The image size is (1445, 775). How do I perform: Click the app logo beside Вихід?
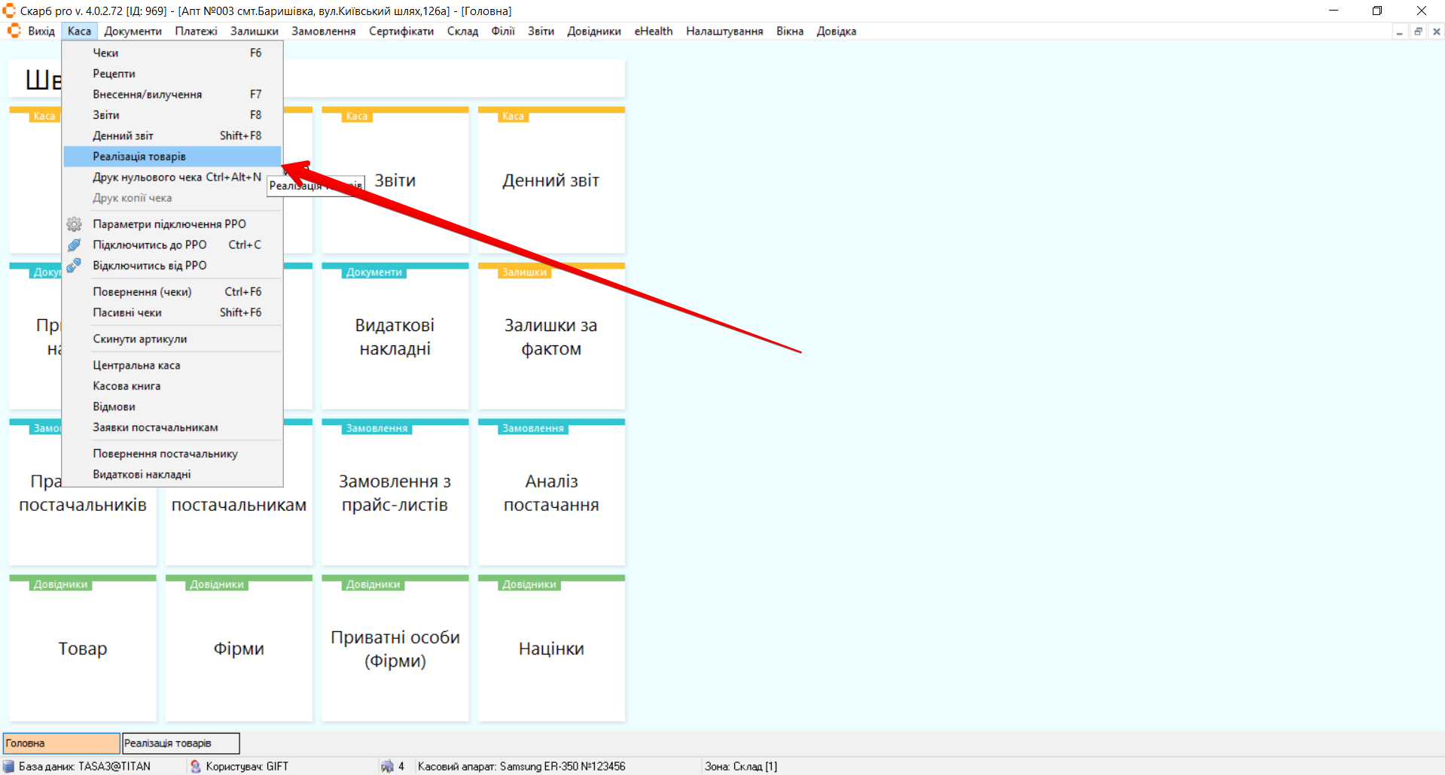[x=14, y=31]
